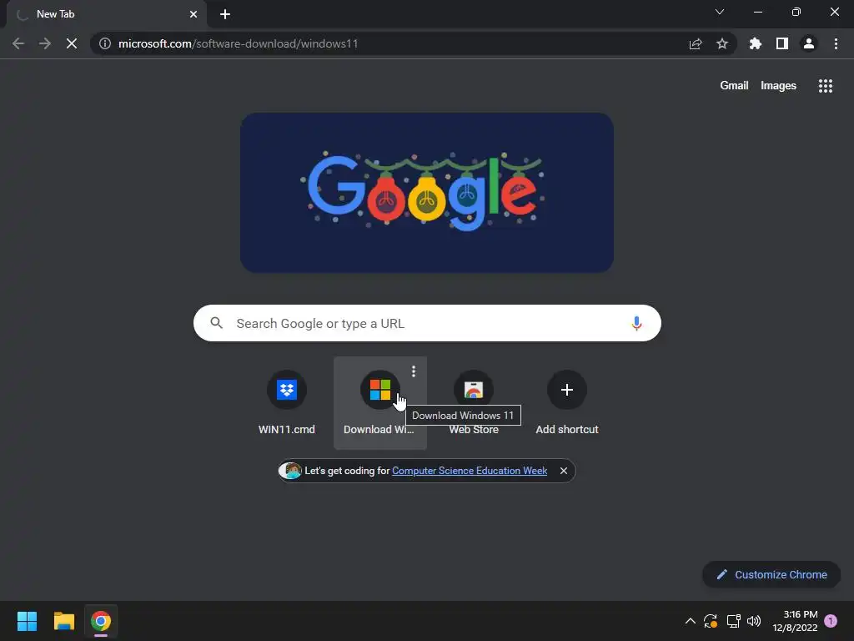This screenshot has height=641, width=854.
Task: Dismiss the coding promo banner
Action: coord(564,471)
